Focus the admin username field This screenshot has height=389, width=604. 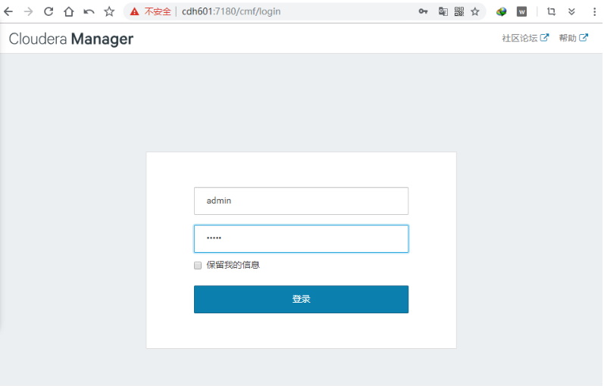301,201
